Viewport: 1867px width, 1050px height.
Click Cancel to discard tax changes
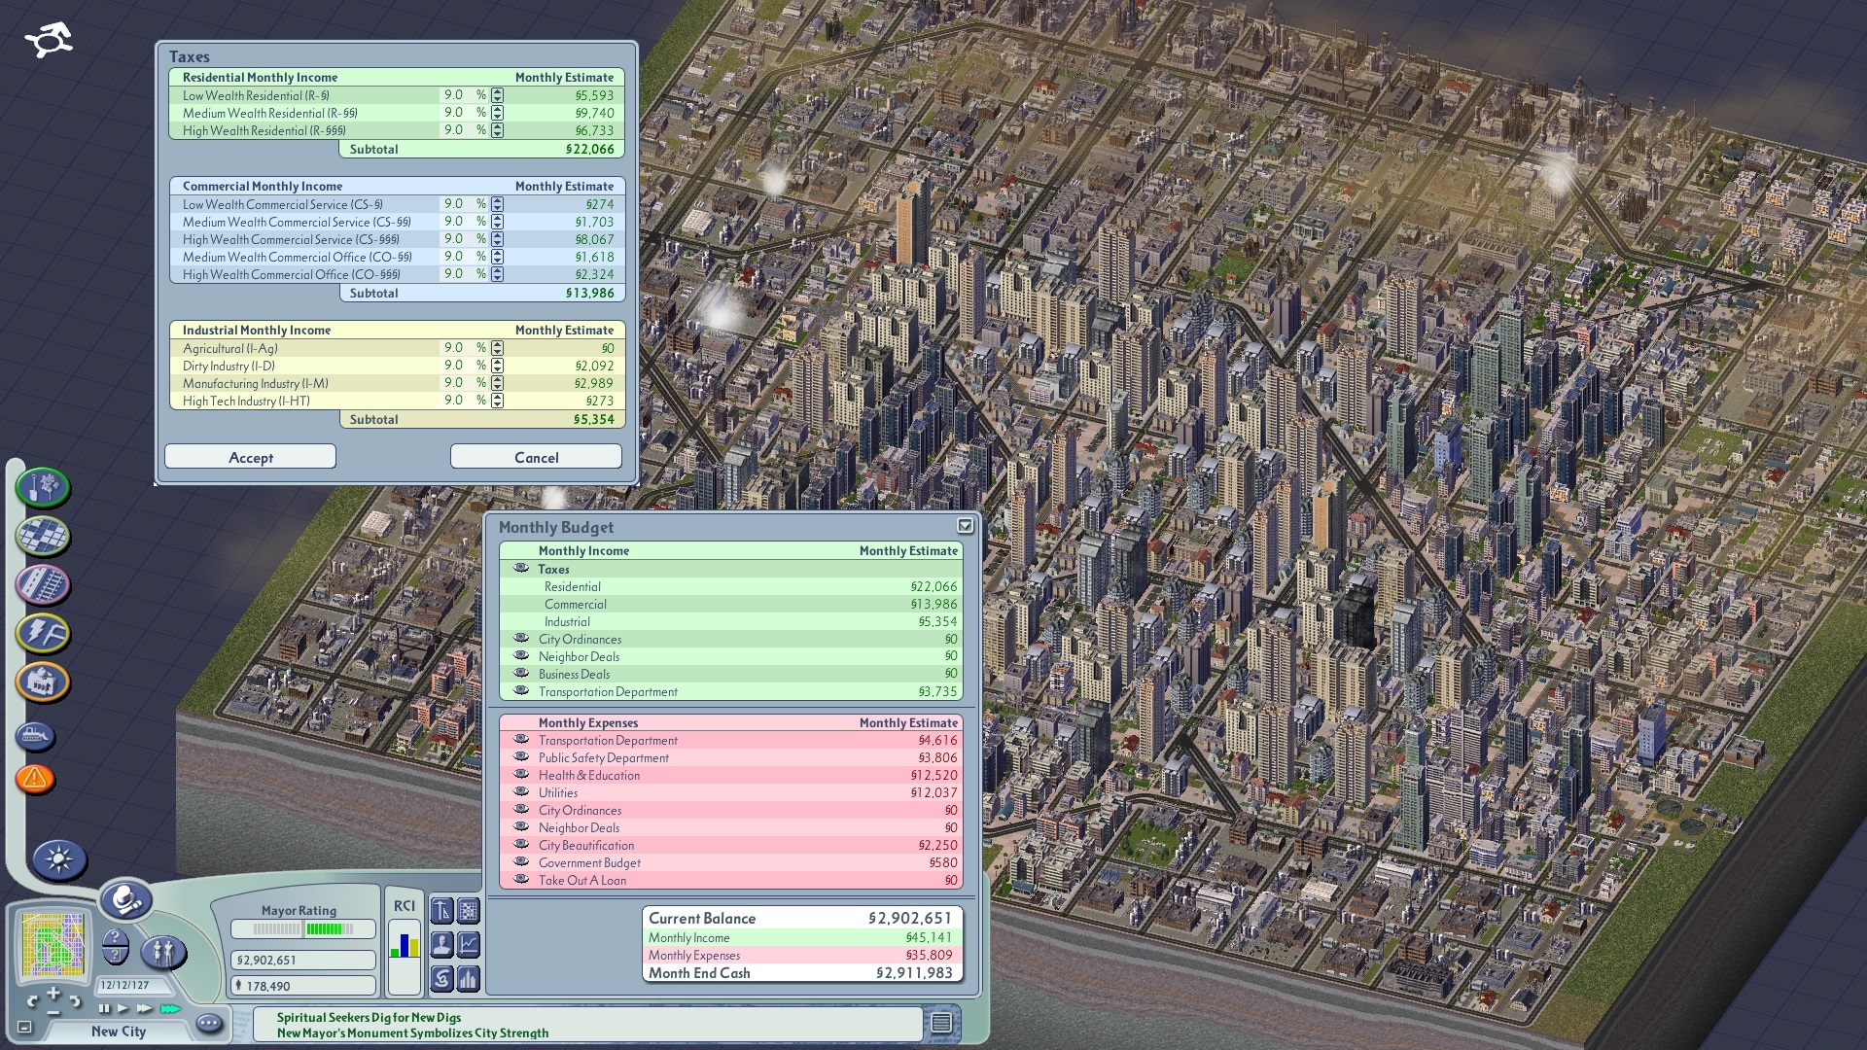pos(536,458)
